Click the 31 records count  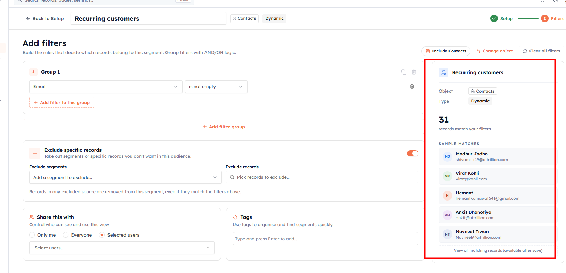pyautogui.click(x=444, y=120)
